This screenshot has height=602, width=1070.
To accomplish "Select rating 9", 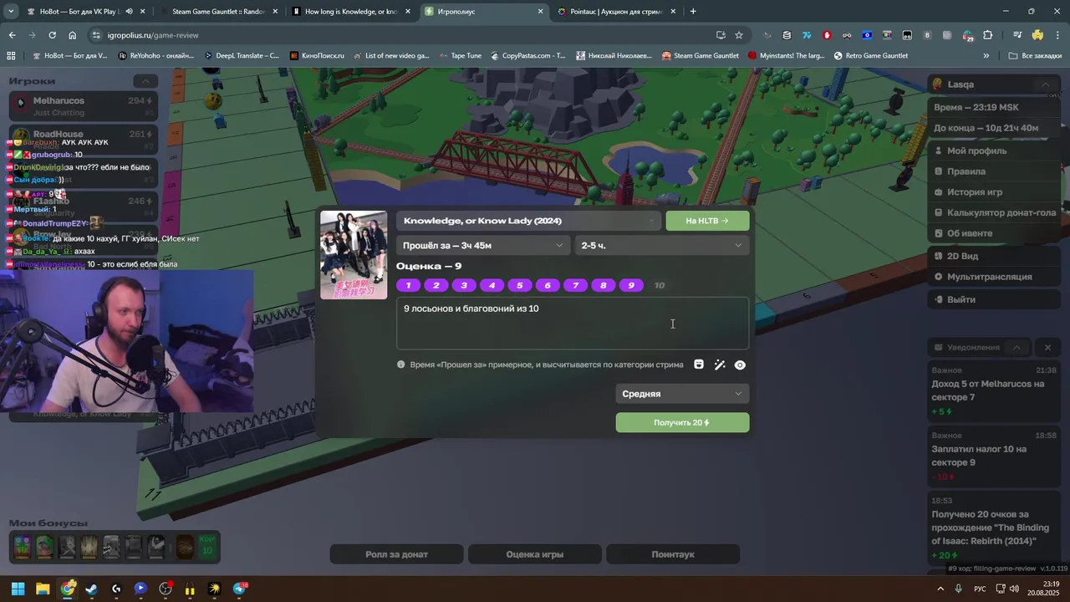I will [x=631, y=285].
